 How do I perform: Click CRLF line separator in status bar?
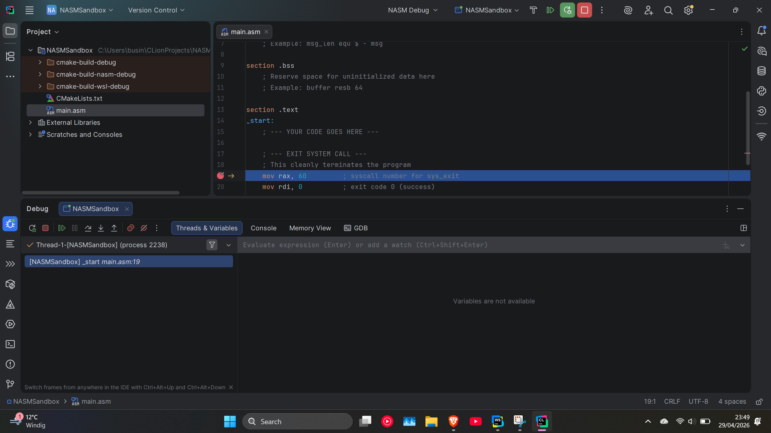tap(672, 401)
